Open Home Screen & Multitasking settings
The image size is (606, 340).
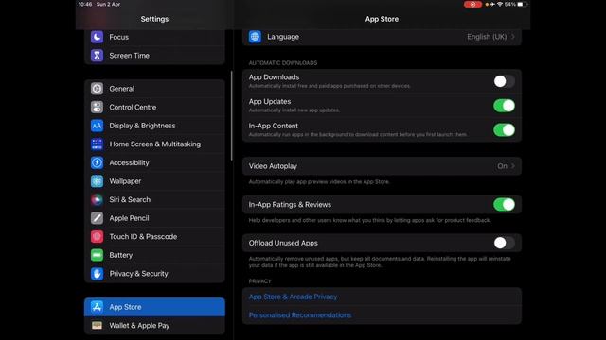[x=154, y=144]
